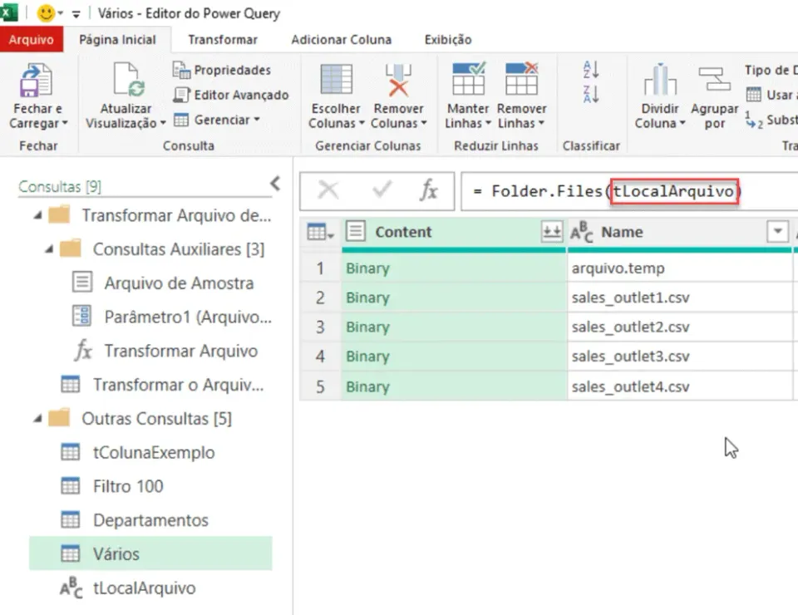Click Usar primeira linha table icon

[754, 95]
